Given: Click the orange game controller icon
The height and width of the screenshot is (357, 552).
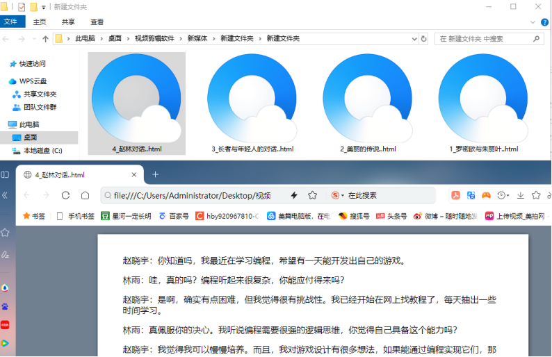Looking at the screenshot, I should 486,195.
